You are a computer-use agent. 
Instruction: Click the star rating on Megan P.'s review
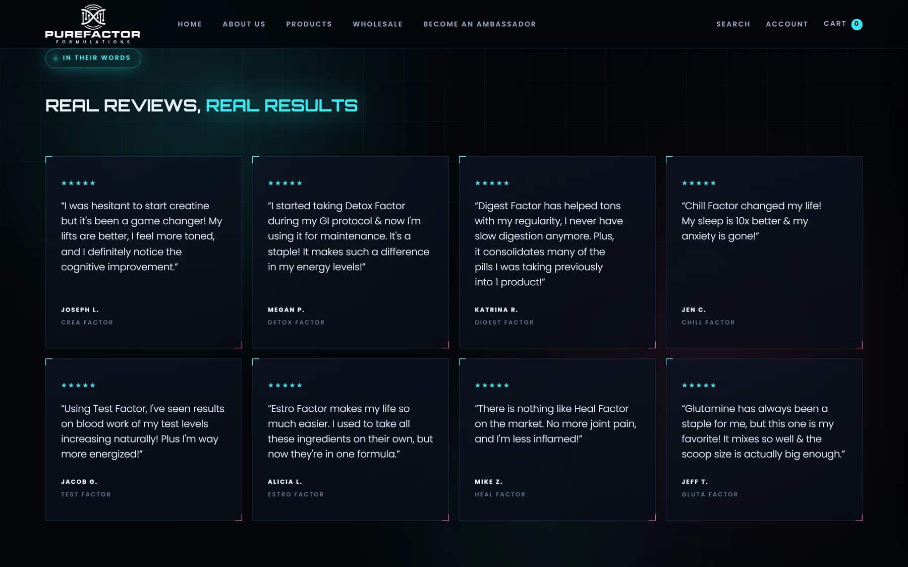point(285,183)
